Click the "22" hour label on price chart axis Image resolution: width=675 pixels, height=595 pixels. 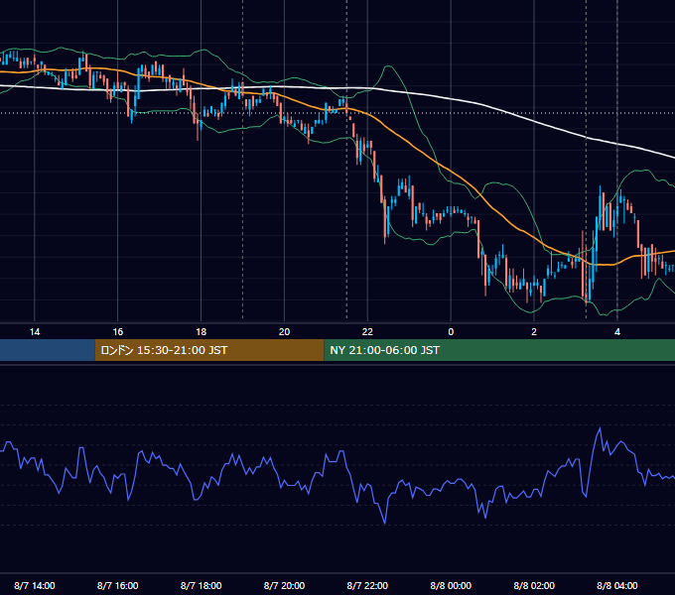pos(367,332)
